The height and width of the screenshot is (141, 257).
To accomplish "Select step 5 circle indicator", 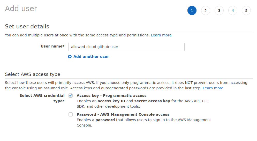I will click(x=246, y=11).
